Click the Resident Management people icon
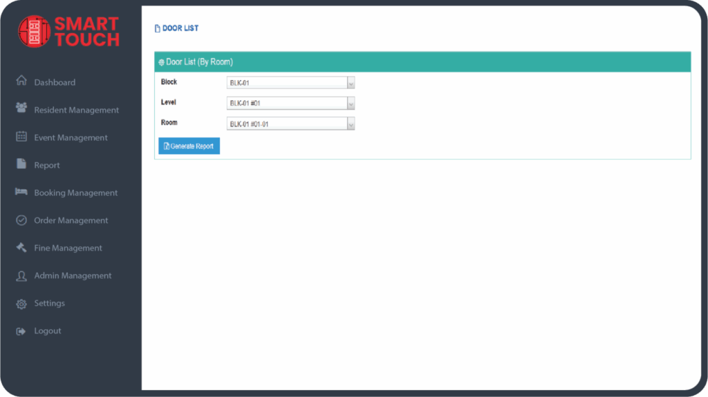 (21, 109)
